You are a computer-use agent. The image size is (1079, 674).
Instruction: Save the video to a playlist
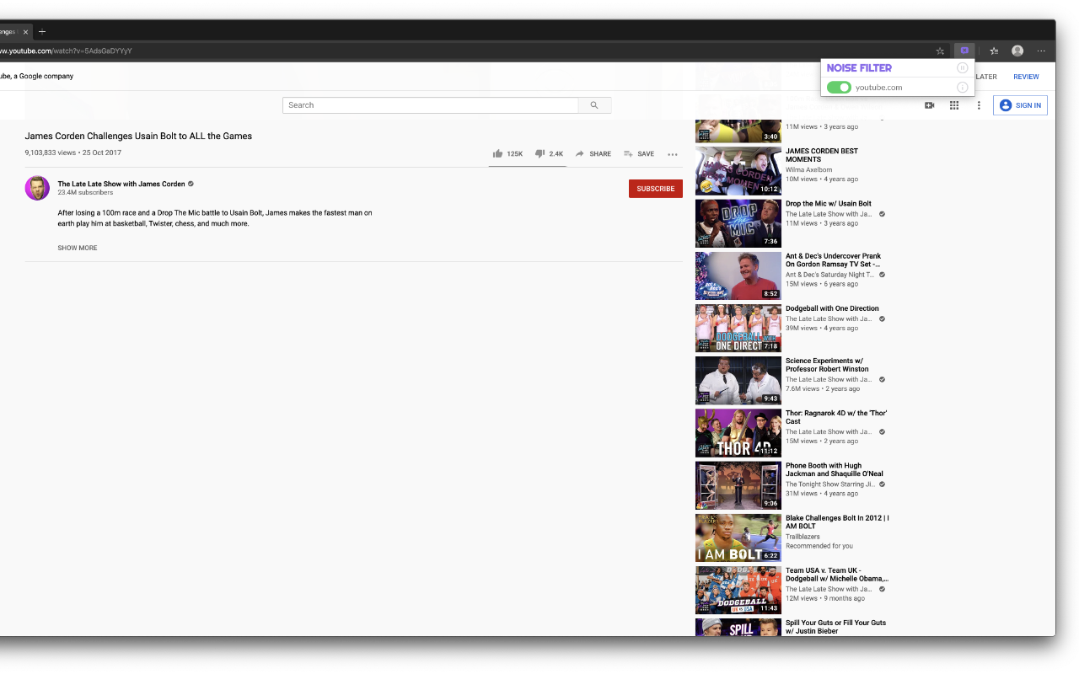click(x=639, y=154)
